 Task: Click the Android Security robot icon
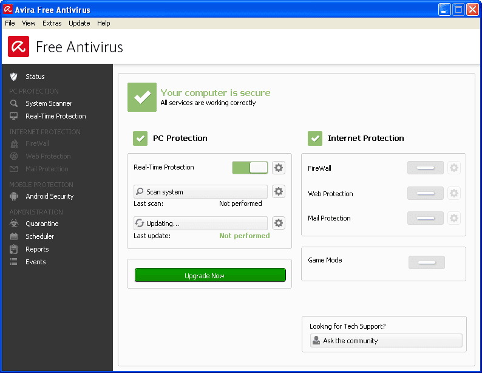click(13, 196)
